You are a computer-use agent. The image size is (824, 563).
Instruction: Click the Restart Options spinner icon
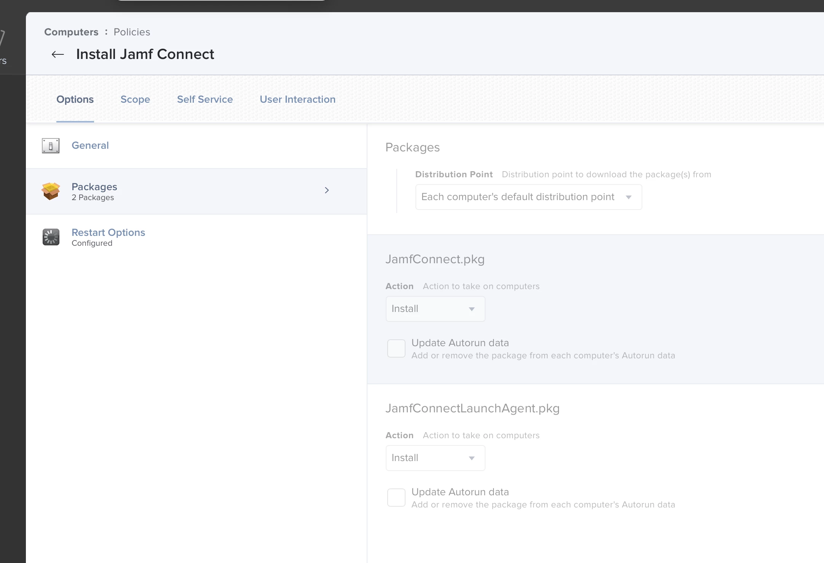51,237
